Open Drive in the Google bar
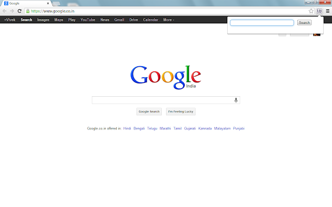Image resolution: width=332 pixels, height=207 pixels. (x=134, y=20)
